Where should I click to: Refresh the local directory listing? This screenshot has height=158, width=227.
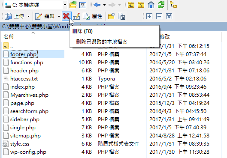[161, 5]
